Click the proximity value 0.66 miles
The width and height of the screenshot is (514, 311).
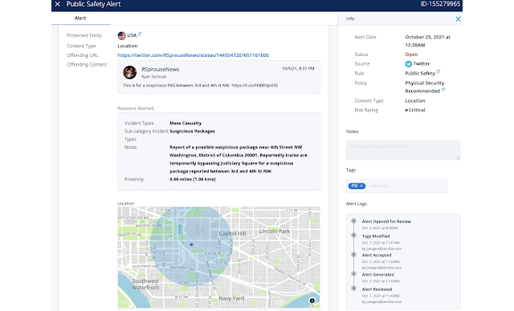tap(193, 180)
